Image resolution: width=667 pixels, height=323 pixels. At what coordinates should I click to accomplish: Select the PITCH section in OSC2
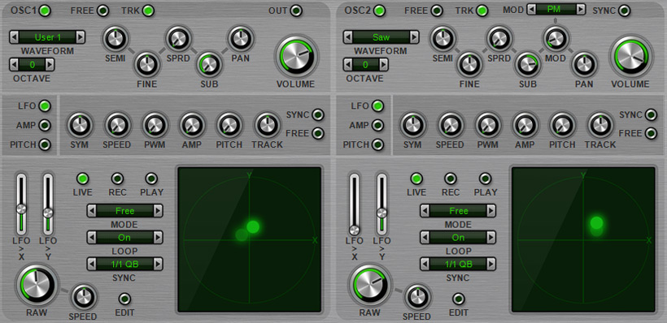(x=377, y=144)
